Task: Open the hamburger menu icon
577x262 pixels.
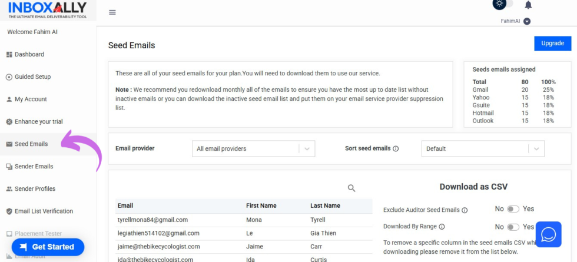Action: pos(112,12)
